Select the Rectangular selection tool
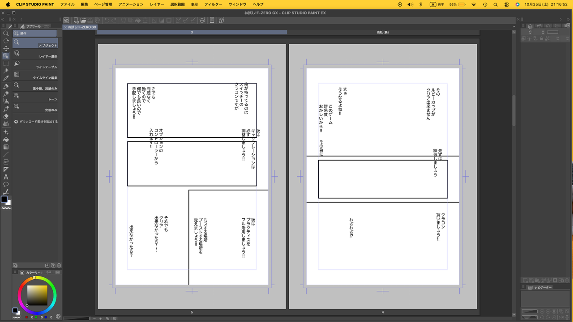Viewport: 573px width, 322px height. (x=6, y=64)
